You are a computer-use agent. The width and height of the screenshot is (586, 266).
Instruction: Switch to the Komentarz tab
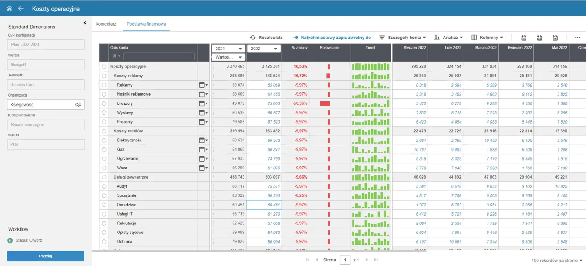pyautogui.click(x=106, y=24)
